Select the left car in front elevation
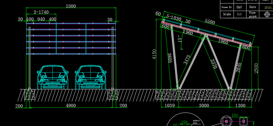 [x=53, y=77]
